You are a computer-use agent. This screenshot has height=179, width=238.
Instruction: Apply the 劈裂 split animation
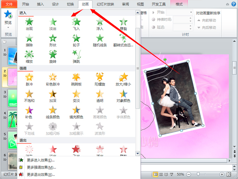pos(123,24)
